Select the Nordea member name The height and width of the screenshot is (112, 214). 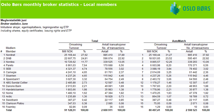pyautogui.click(x=10, y=61)
